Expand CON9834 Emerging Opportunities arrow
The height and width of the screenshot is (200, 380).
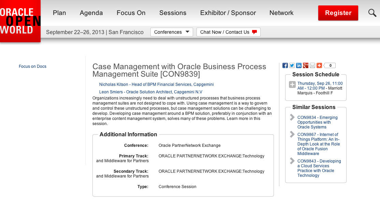pyautogui.click(x=292, y=118)
